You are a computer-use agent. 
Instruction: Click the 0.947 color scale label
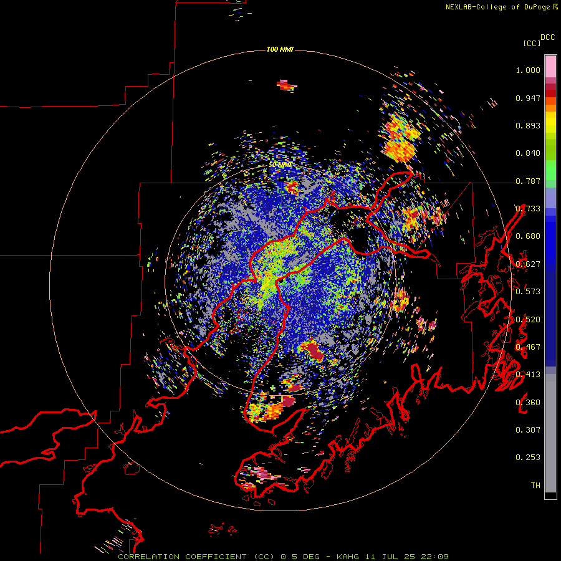(x=528, y=98)
